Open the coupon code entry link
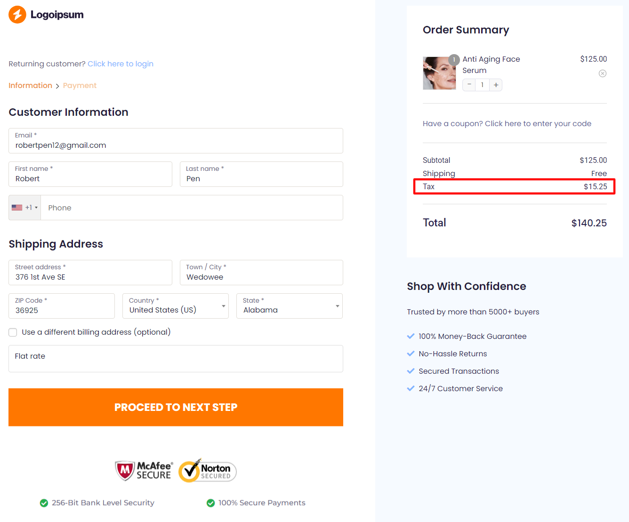629x522 pixels. [538, 123]
